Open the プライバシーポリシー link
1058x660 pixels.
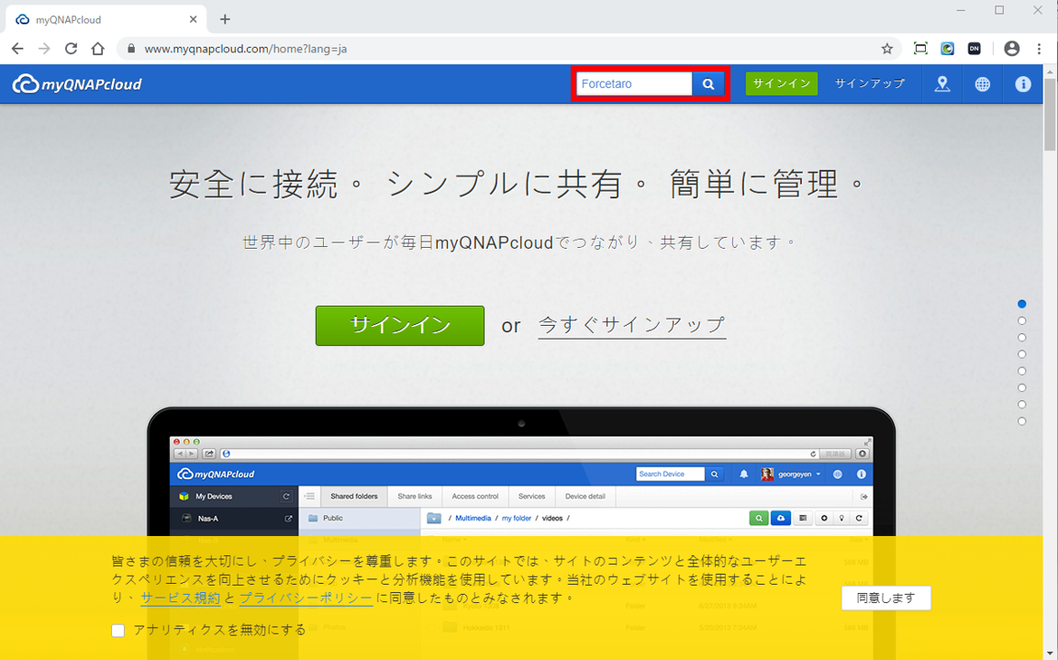(x=306, y=598)
